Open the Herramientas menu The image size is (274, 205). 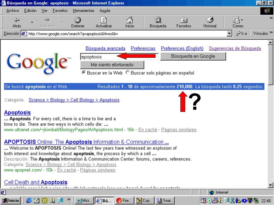pyautogui.click(x=84, y=11)
